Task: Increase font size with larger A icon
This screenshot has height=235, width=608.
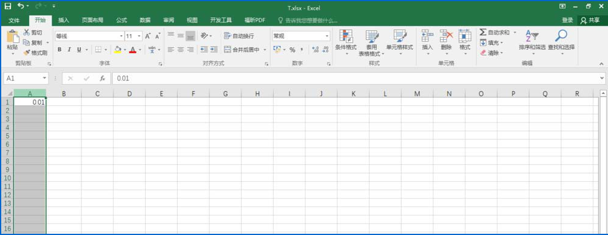Action: (x=147, y=36)
